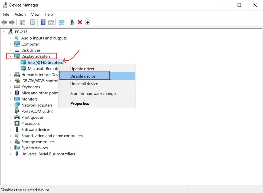Screen dimensions: 263x193
Task: Select Properties at the context menu bottom
Action: click(x=80, y=104)
